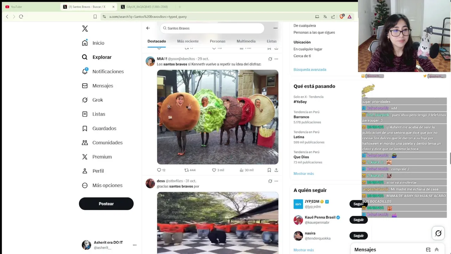Play dess's video post

coord(217,223)
